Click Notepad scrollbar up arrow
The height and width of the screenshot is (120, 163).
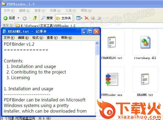[x=97, y=43]
